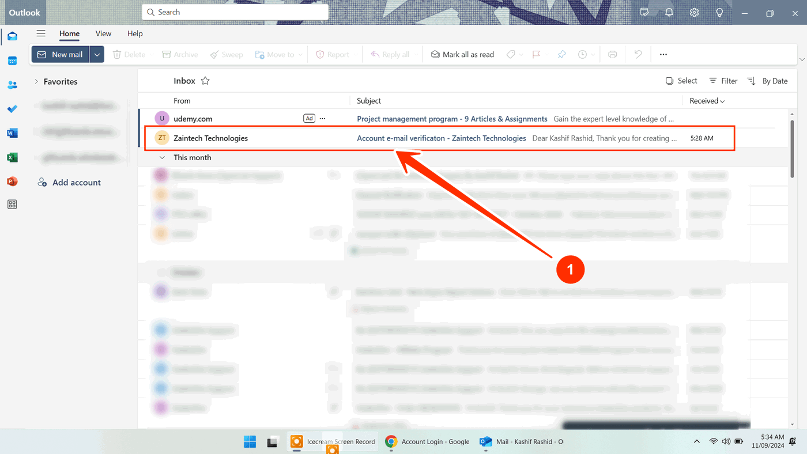
Task: Click Add account in the folder pane
Action: coord(69,182)
